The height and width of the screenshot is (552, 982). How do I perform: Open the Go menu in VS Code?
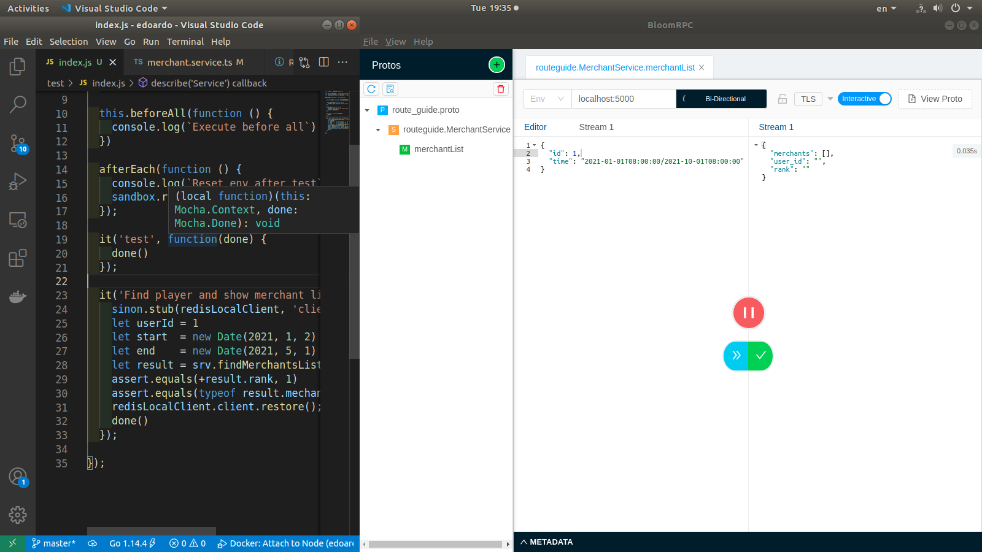130,42
